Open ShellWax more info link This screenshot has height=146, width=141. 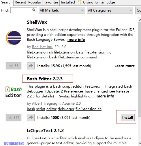[x=76, y=40]
